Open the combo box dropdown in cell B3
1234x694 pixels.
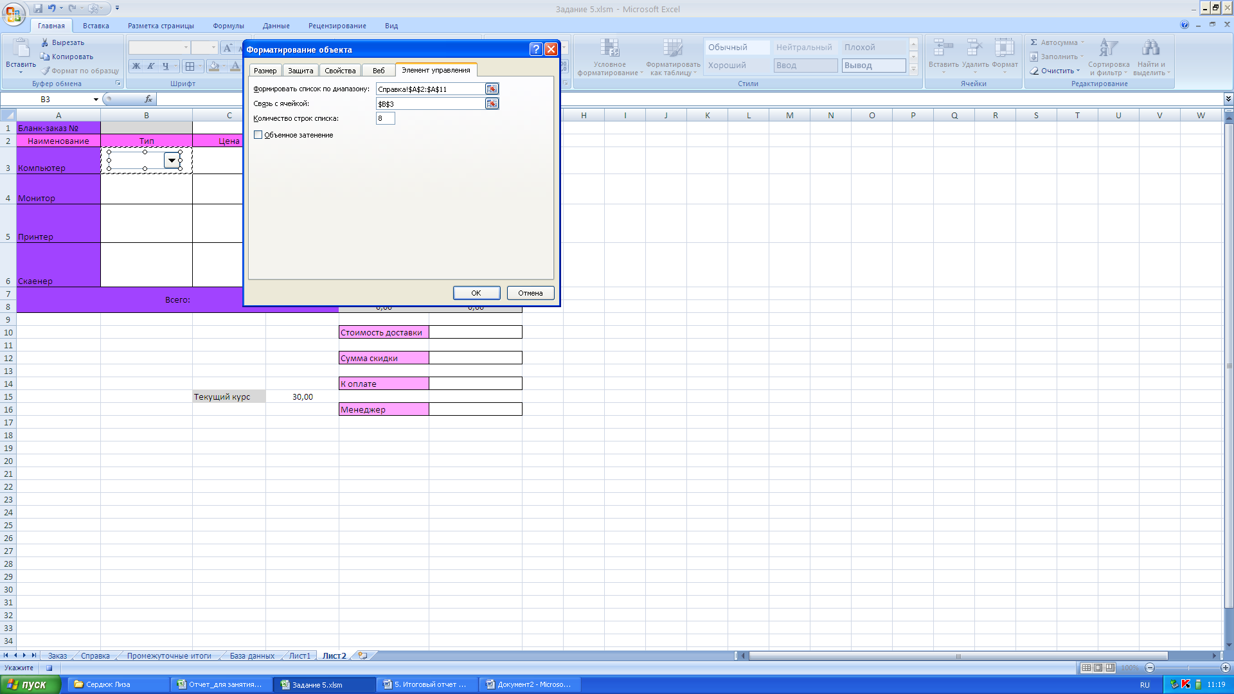pyautogui.click(x=172, y=160)
